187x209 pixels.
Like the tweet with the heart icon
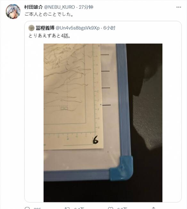pos(110,208)
